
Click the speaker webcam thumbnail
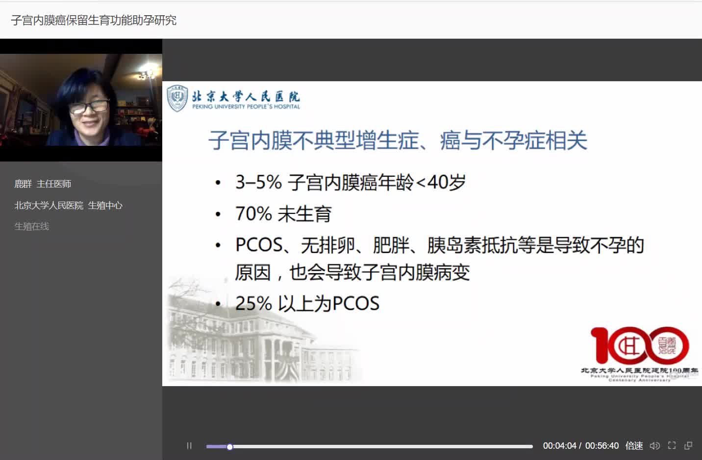point(81,100)
